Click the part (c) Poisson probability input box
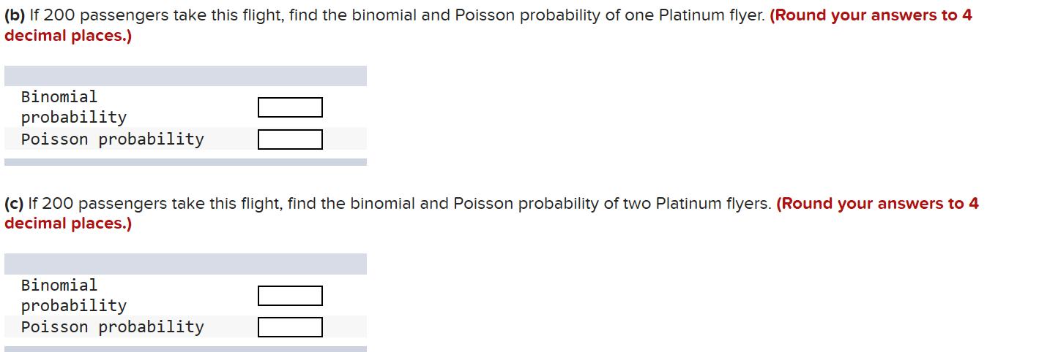 [x=290, y=327]
